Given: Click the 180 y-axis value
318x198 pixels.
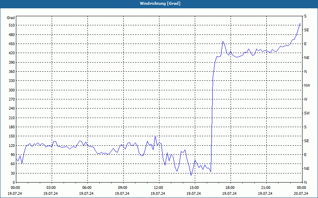Looking at the screenshot, I should tap(12, 127).
